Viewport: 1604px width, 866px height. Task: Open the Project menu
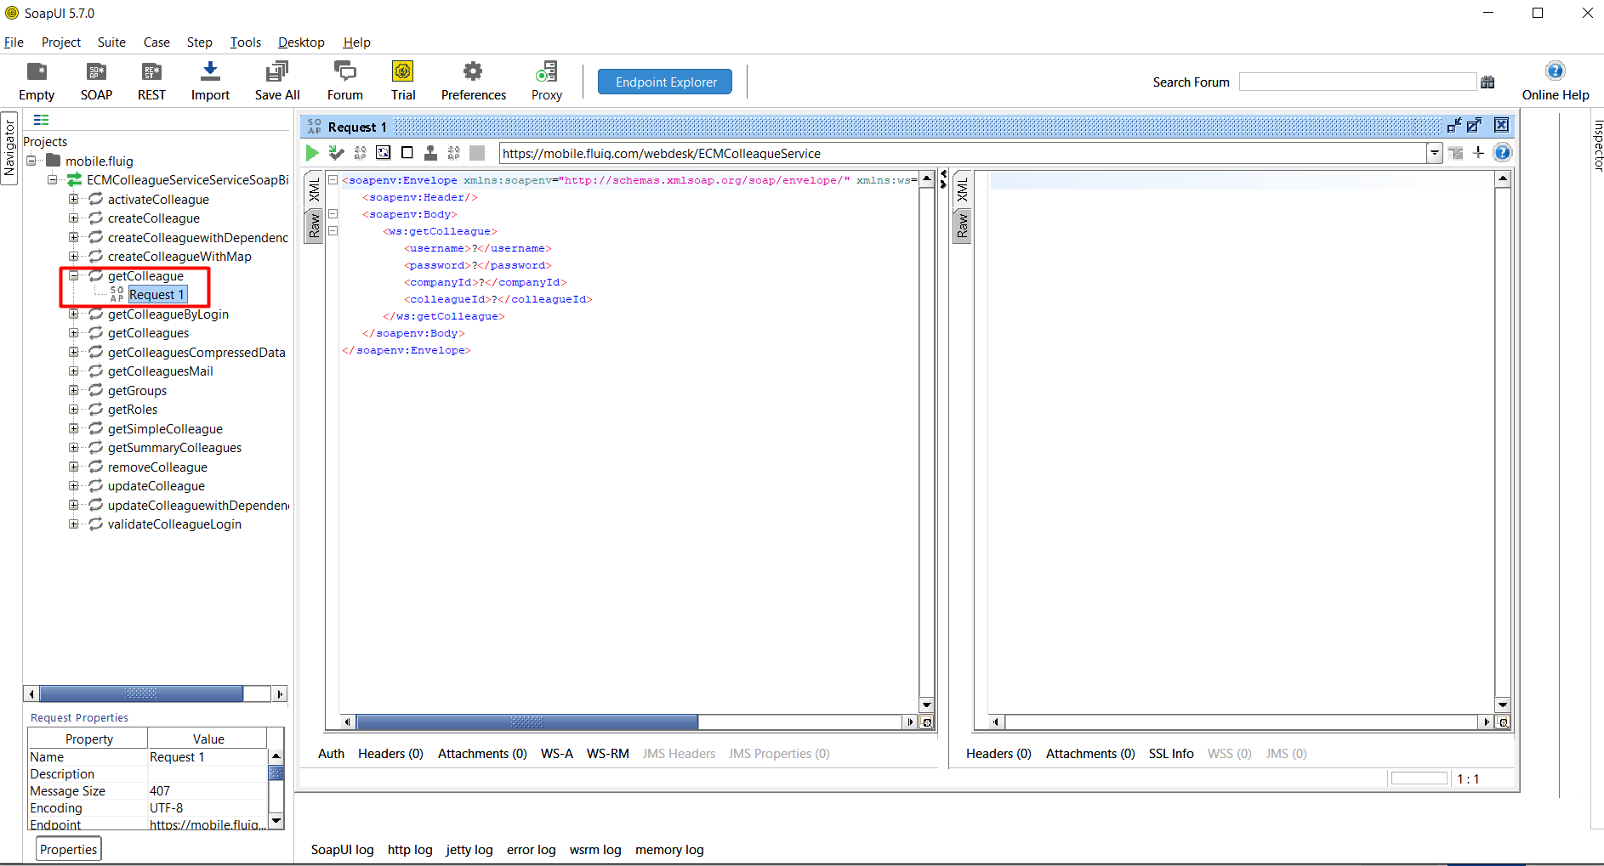(61, 42)
